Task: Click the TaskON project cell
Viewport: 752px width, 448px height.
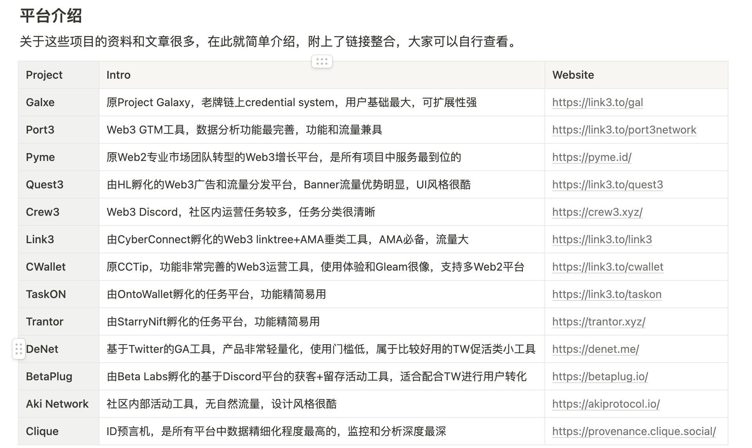Action: click(59, 294)
